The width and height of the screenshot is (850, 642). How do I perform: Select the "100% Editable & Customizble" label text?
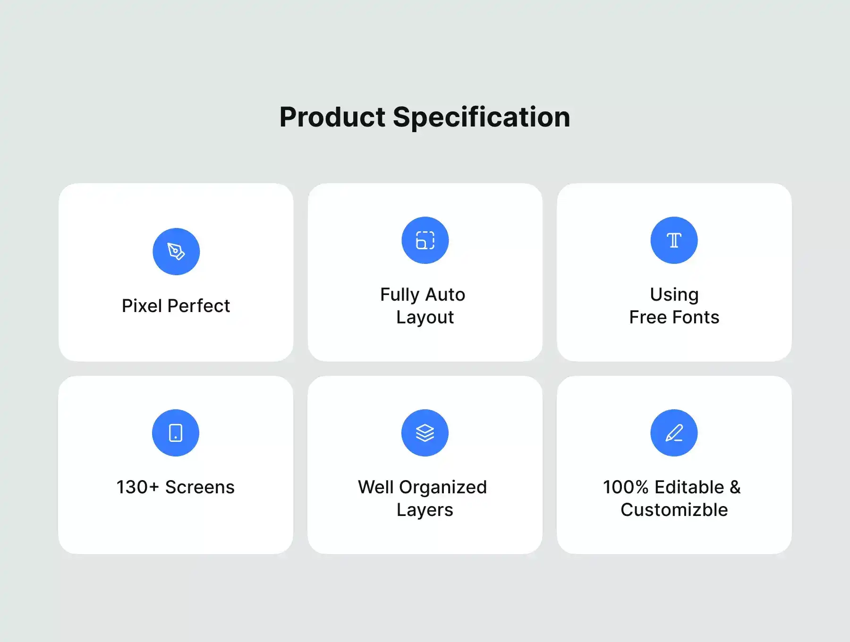pos(672,498)
